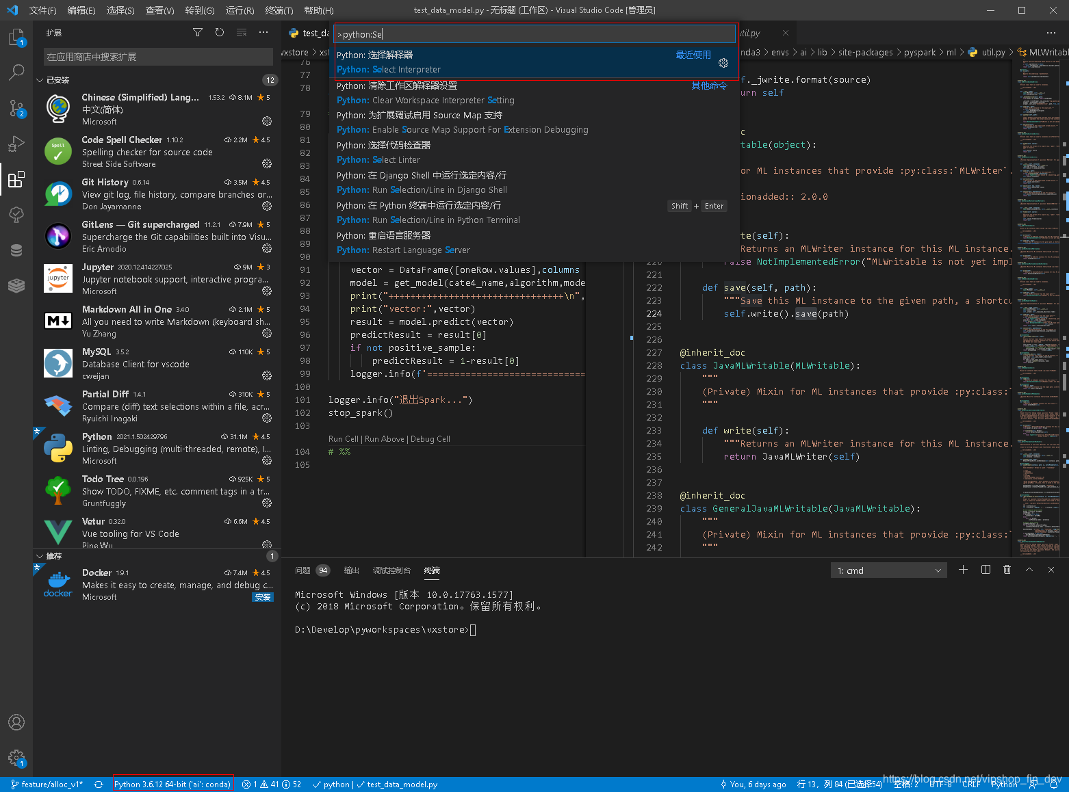1069x792 pixels.
Task: Kill terminal with trash icon
Action: pyautogui.click(x=1007, y=570)
